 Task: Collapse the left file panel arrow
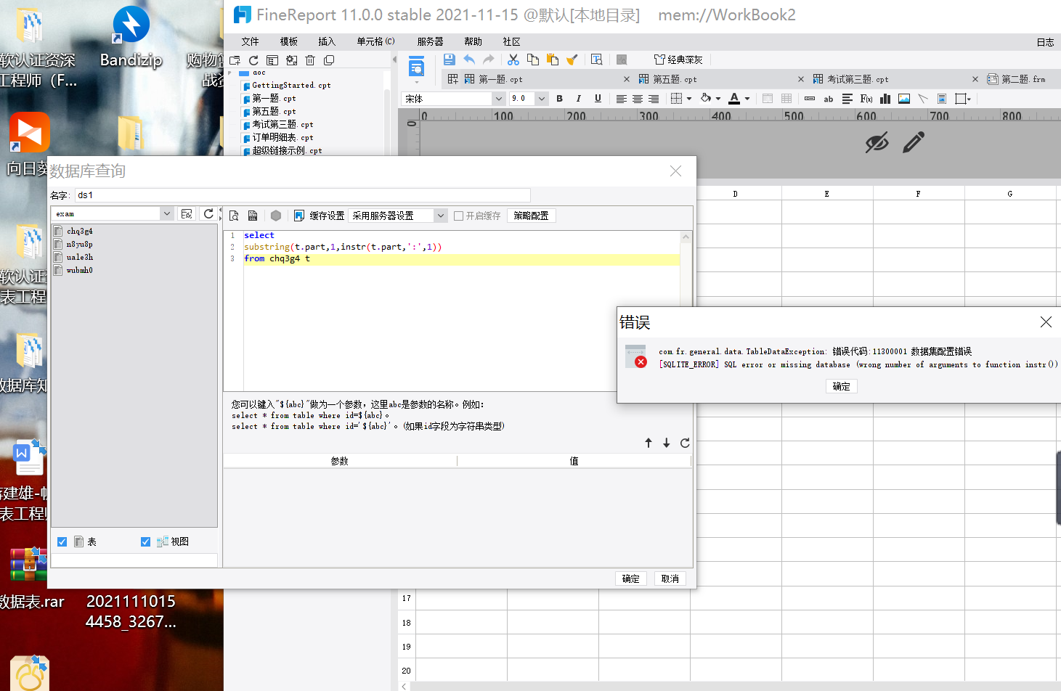point(394,60)
